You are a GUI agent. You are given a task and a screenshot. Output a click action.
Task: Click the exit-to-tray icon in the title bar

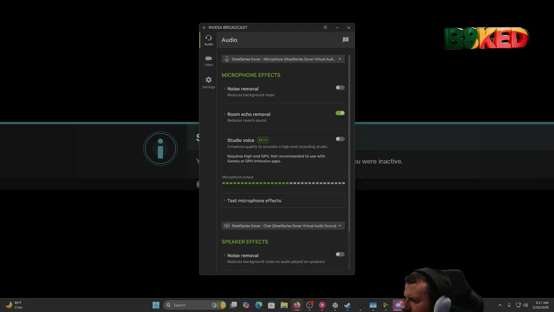325,27
